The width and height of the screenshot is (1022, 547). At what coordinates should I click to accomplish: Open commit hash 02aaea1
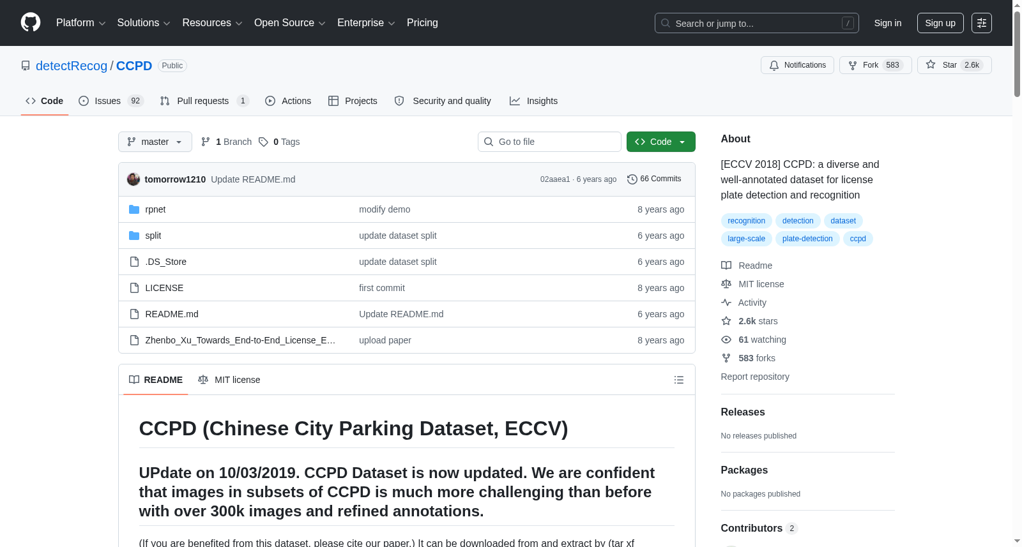pyautogui.click(x=555, y=179)
